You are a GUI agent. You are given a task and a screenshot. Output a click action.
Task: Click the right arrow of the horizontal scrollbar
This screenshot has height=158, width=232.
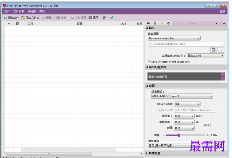(142, 154)
